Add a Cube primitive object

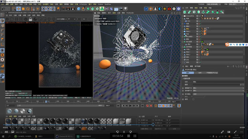[78, 9]
